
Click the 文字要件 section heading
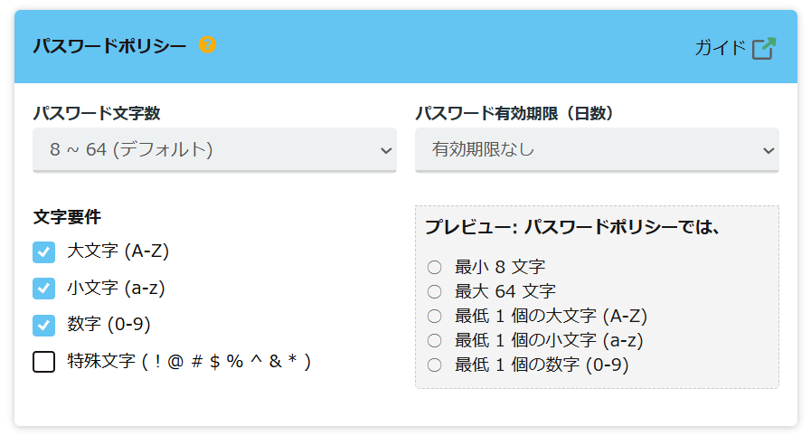click(x=67, y=217)
